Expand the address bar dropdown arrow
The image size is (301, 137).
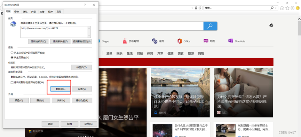coord(192,8)
